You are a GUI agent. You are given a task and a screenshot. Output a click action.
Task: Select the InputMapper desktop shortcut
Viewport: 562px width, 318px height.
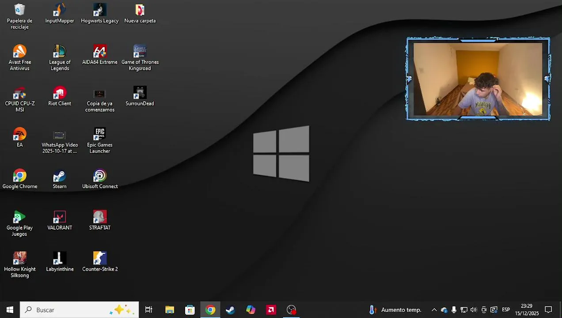coord(60,14)
